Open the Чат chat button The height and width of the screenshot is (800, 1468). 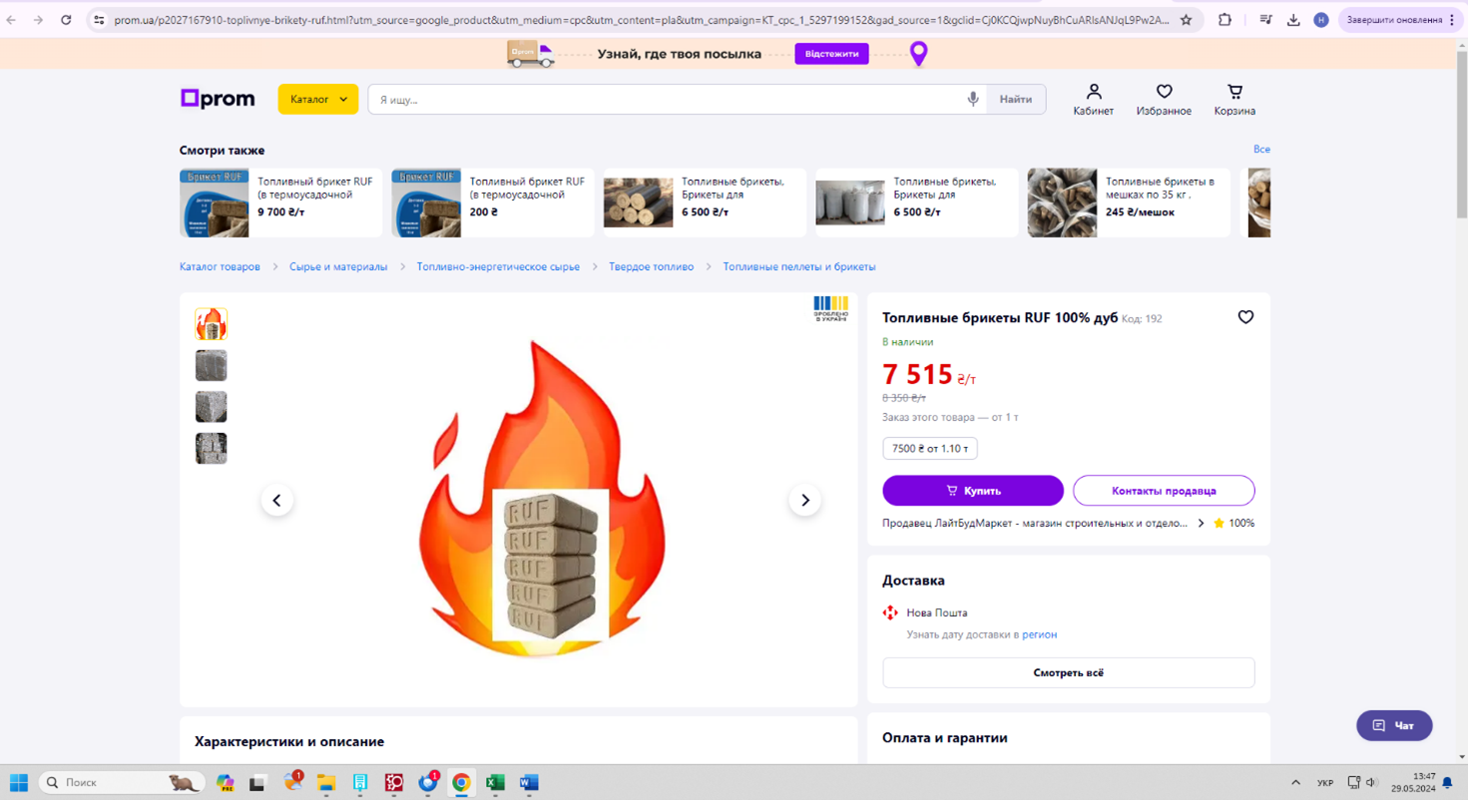pos(1394,725)
